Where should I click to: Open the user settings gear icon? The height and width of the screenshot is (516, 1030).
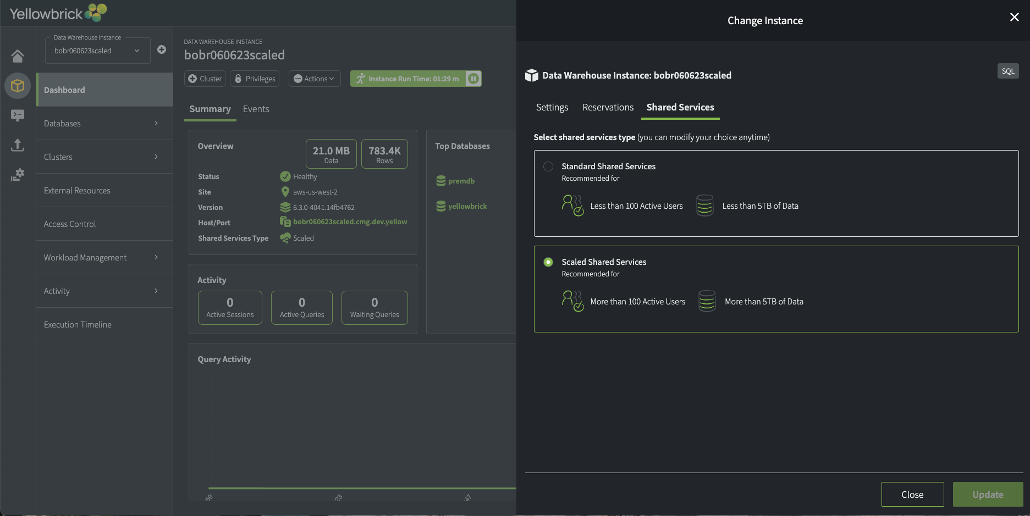(18, 175)
